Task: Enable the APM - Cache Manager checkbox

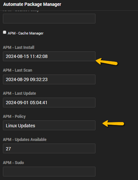Action: click(x=5, y=32)
